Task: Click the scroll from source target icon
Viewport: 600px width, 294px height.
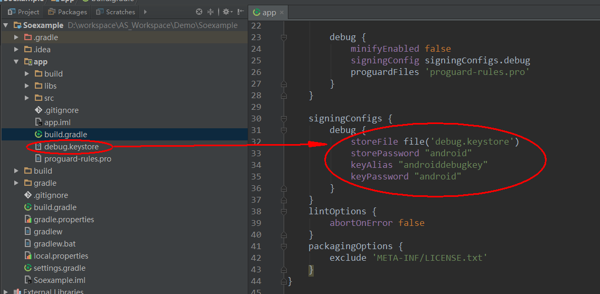Action: pos(199,12)
